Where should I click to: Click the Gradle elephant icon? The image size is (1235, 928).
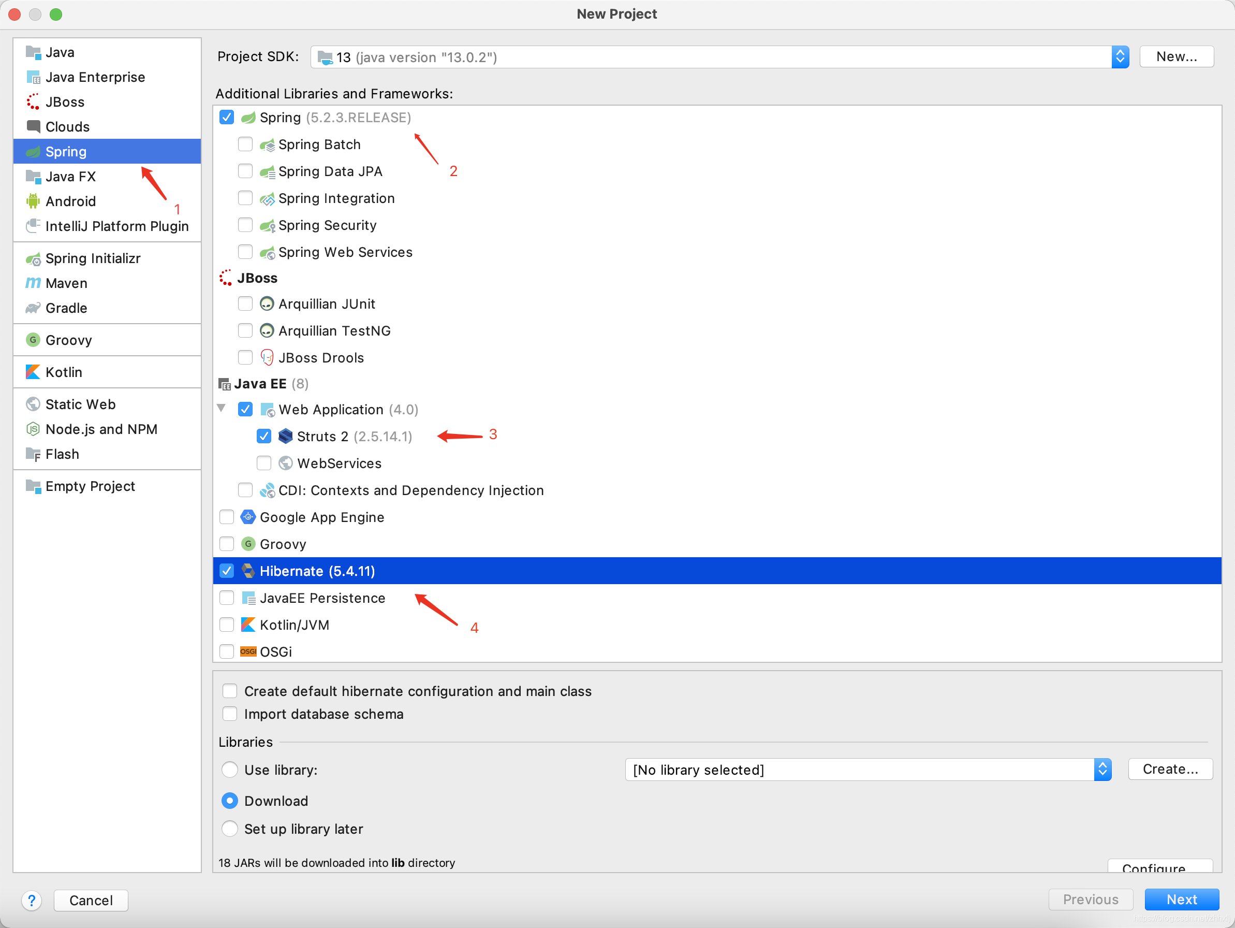tap(33, 308)
